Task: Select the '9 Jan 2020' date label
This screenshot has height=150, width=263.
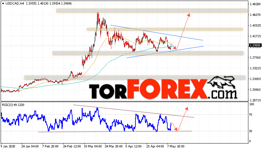Action: click(x=8, y=146)
